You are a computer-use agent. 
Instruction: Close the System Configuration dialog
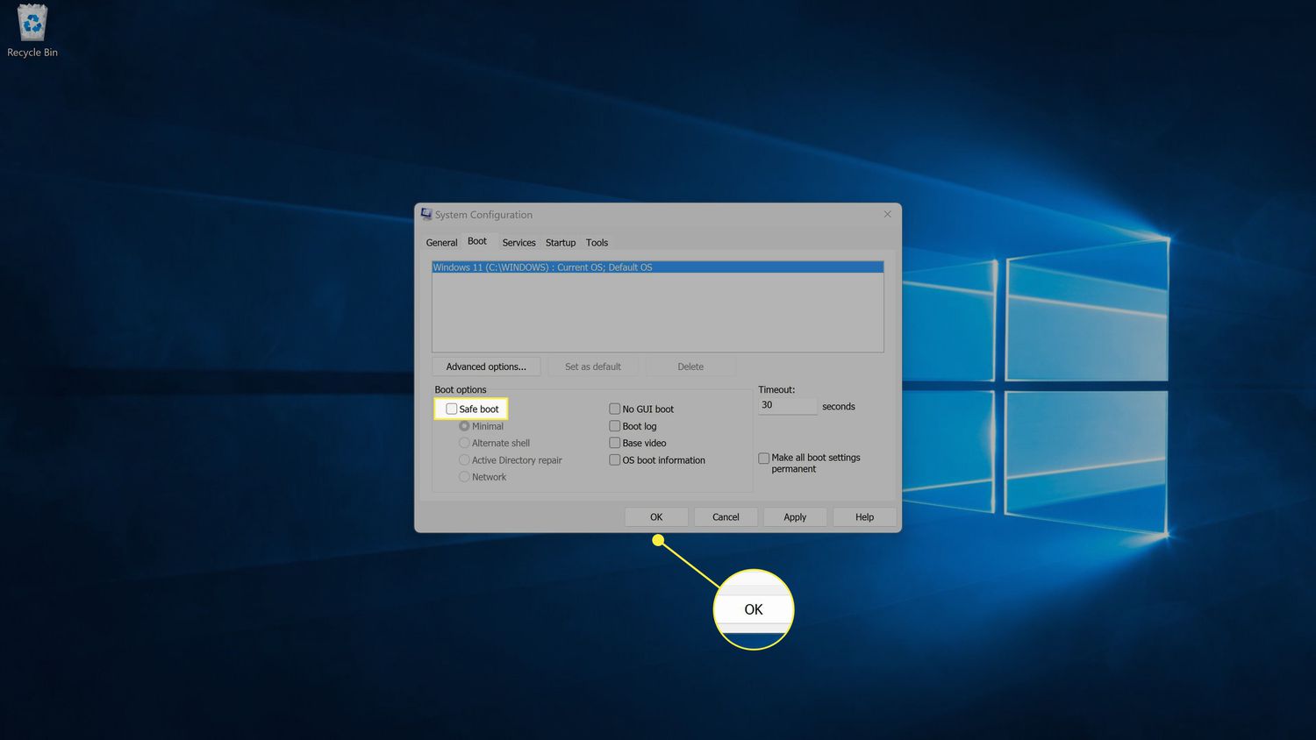[887, 214]
